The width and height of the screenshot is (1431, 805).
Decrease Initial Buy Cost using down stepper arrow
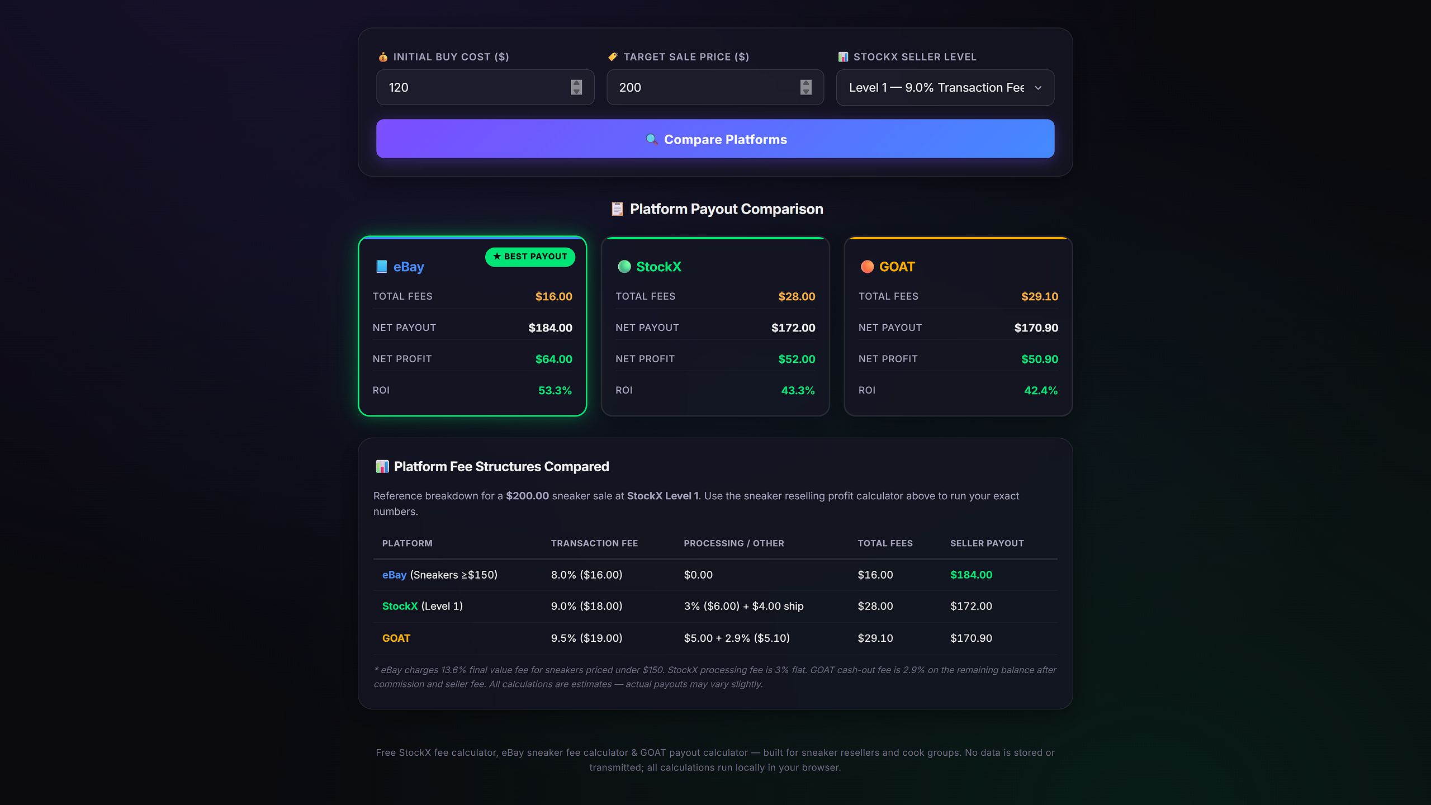(x=576, y=91)
